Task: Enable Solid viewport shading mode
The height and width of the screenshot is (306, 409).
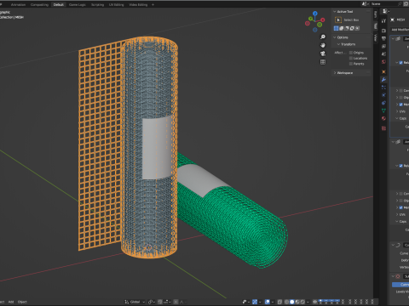Action: pyautogui.click(x=291, y=302)
